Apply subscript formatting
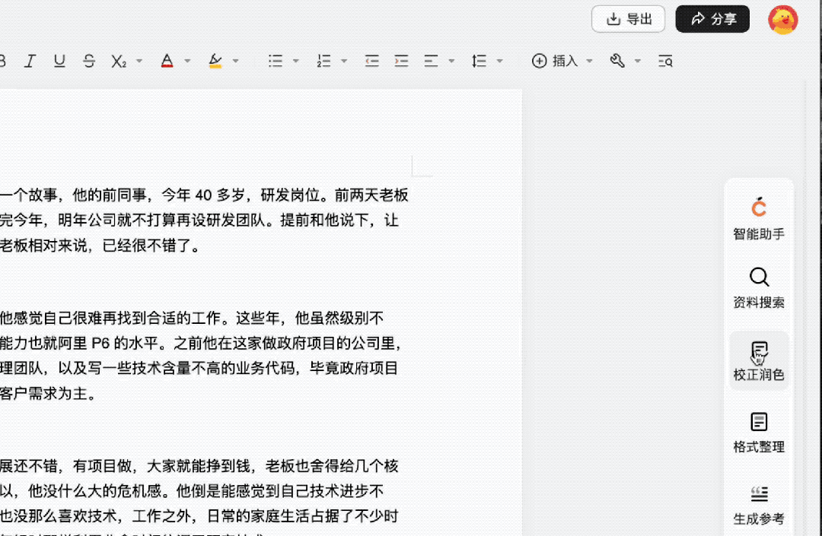This screenshot has width=822, height=536. point(119,62)
